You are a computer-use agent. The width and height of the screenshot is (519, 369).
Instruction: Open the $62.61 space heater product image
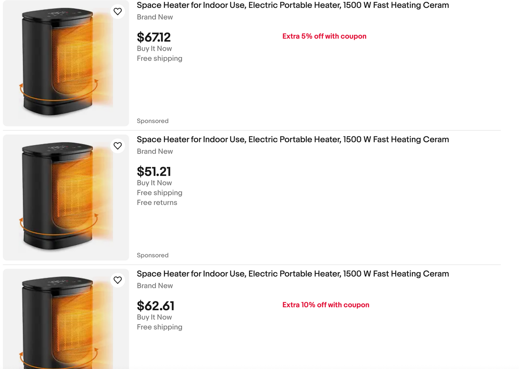(66, 319)
